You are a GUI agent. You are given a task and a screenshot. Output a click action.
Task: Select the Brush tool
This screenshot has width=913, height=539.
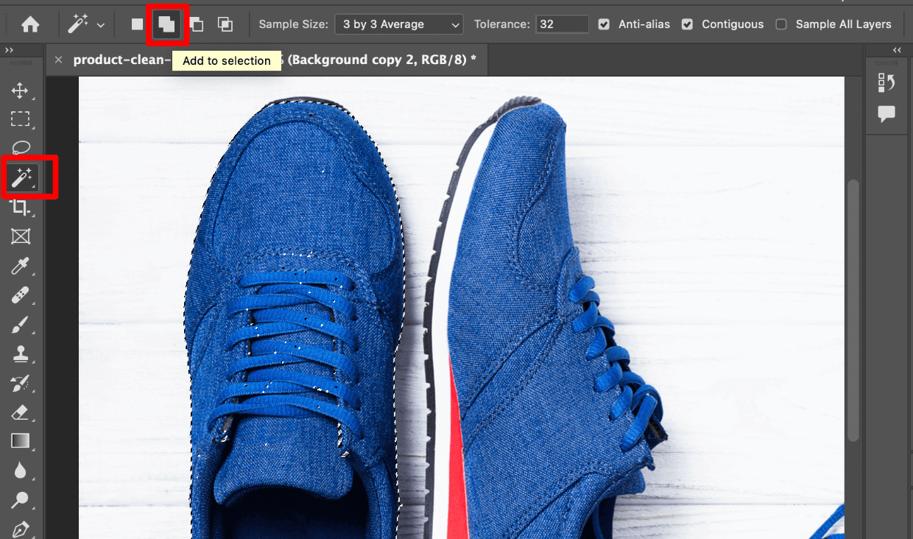click(21, 325)
